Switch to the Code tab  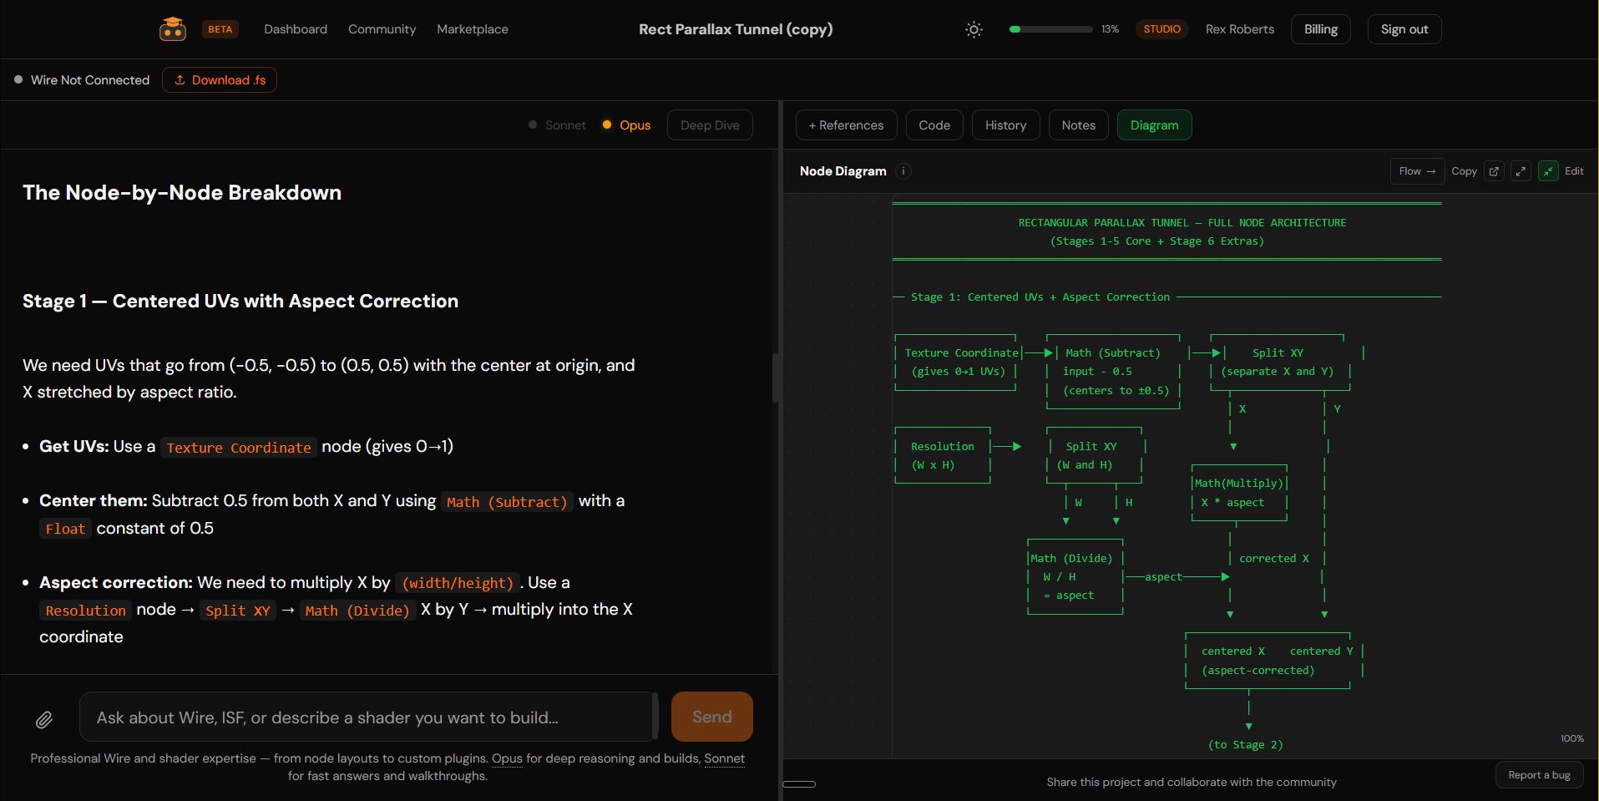[934, 125]
